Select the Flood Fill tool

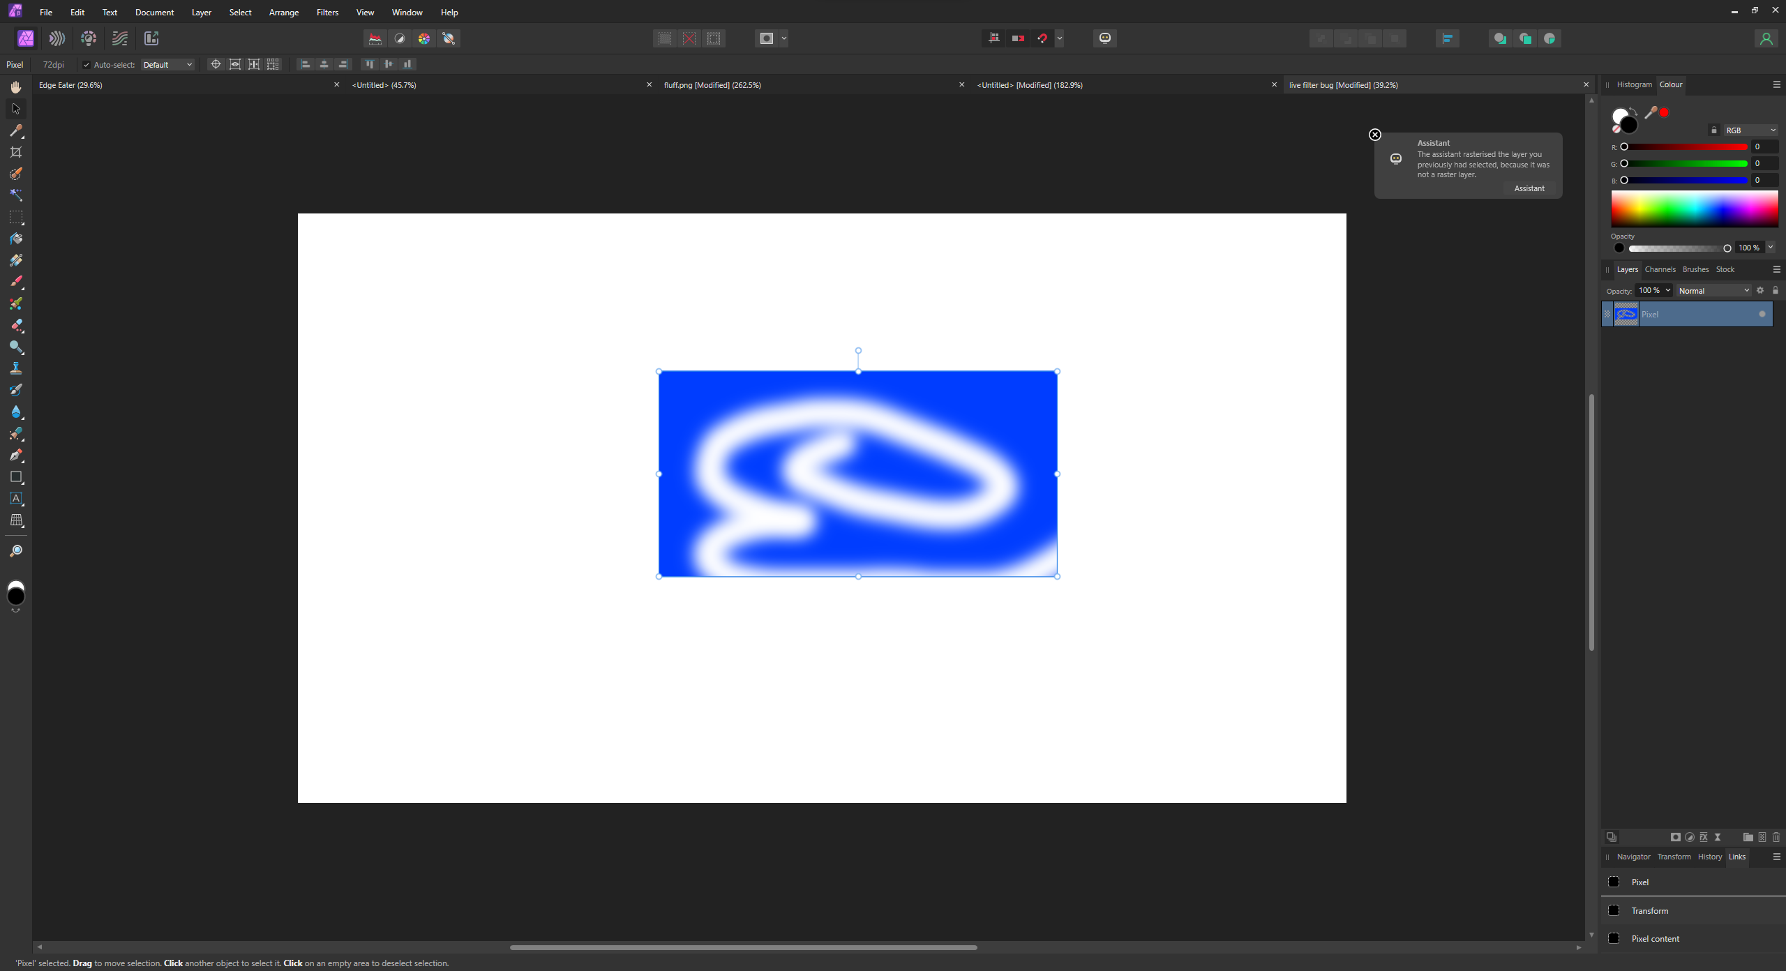[x=16, y=239]
